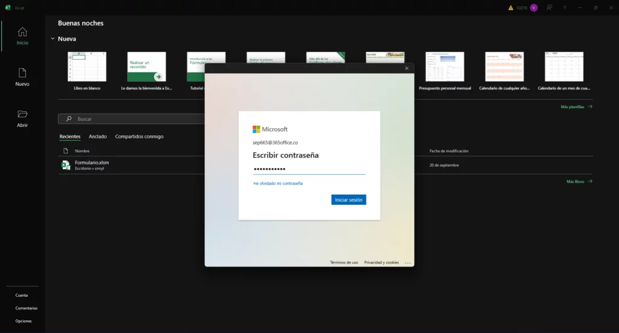Select the Libro en blanco template
The width and height of the screenshot is (619, 333).
tap(87, 67)
